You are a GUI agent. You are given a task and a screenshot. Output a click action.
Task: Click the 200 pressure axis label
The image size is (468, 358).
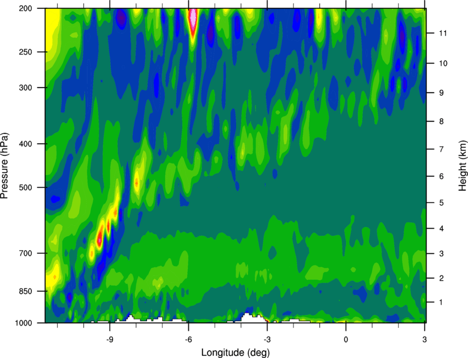pyautogui.click(x=25, y=8)
